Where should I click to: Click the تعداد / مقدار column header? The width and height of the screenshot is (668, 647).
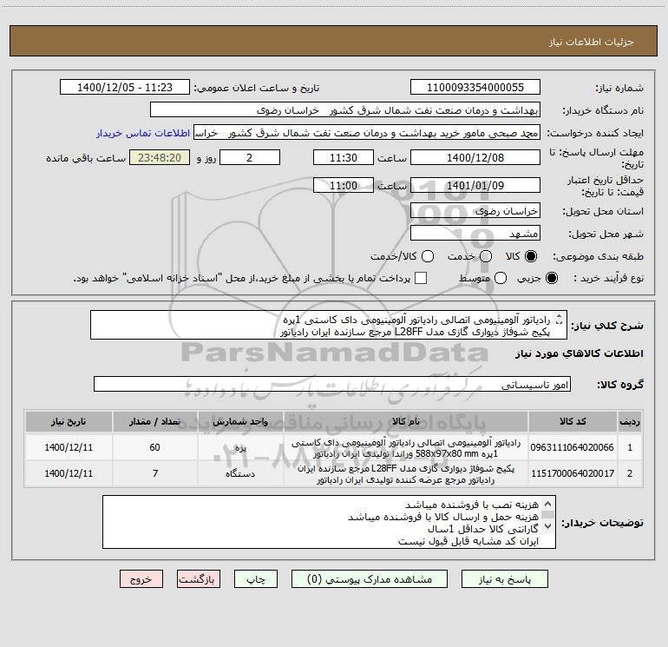click(155, 422)
